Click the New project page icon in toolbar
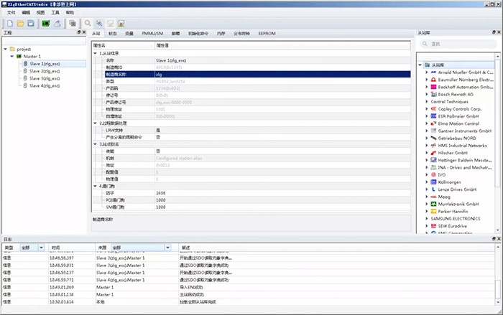The width and height of the screenshot is (503, 315). (x=10, y=24)
